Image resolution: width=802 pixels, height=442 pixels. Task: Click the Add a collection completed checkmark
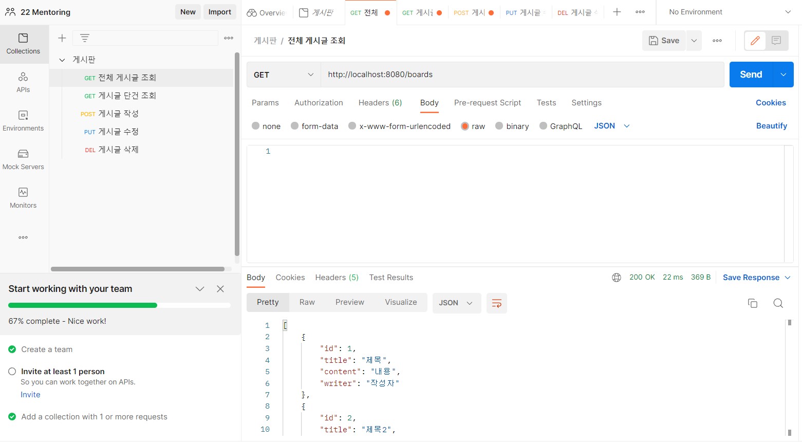[x=12, y=417]
